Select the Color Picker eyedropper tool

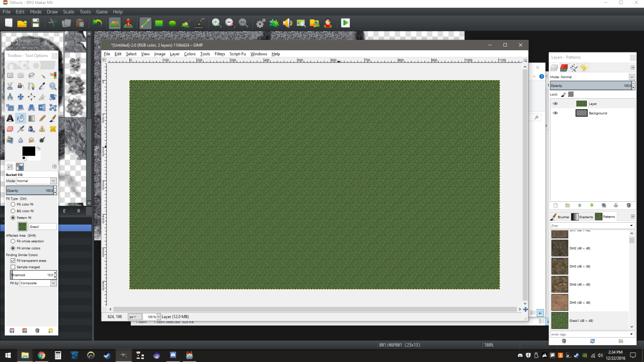coord(42,86)
